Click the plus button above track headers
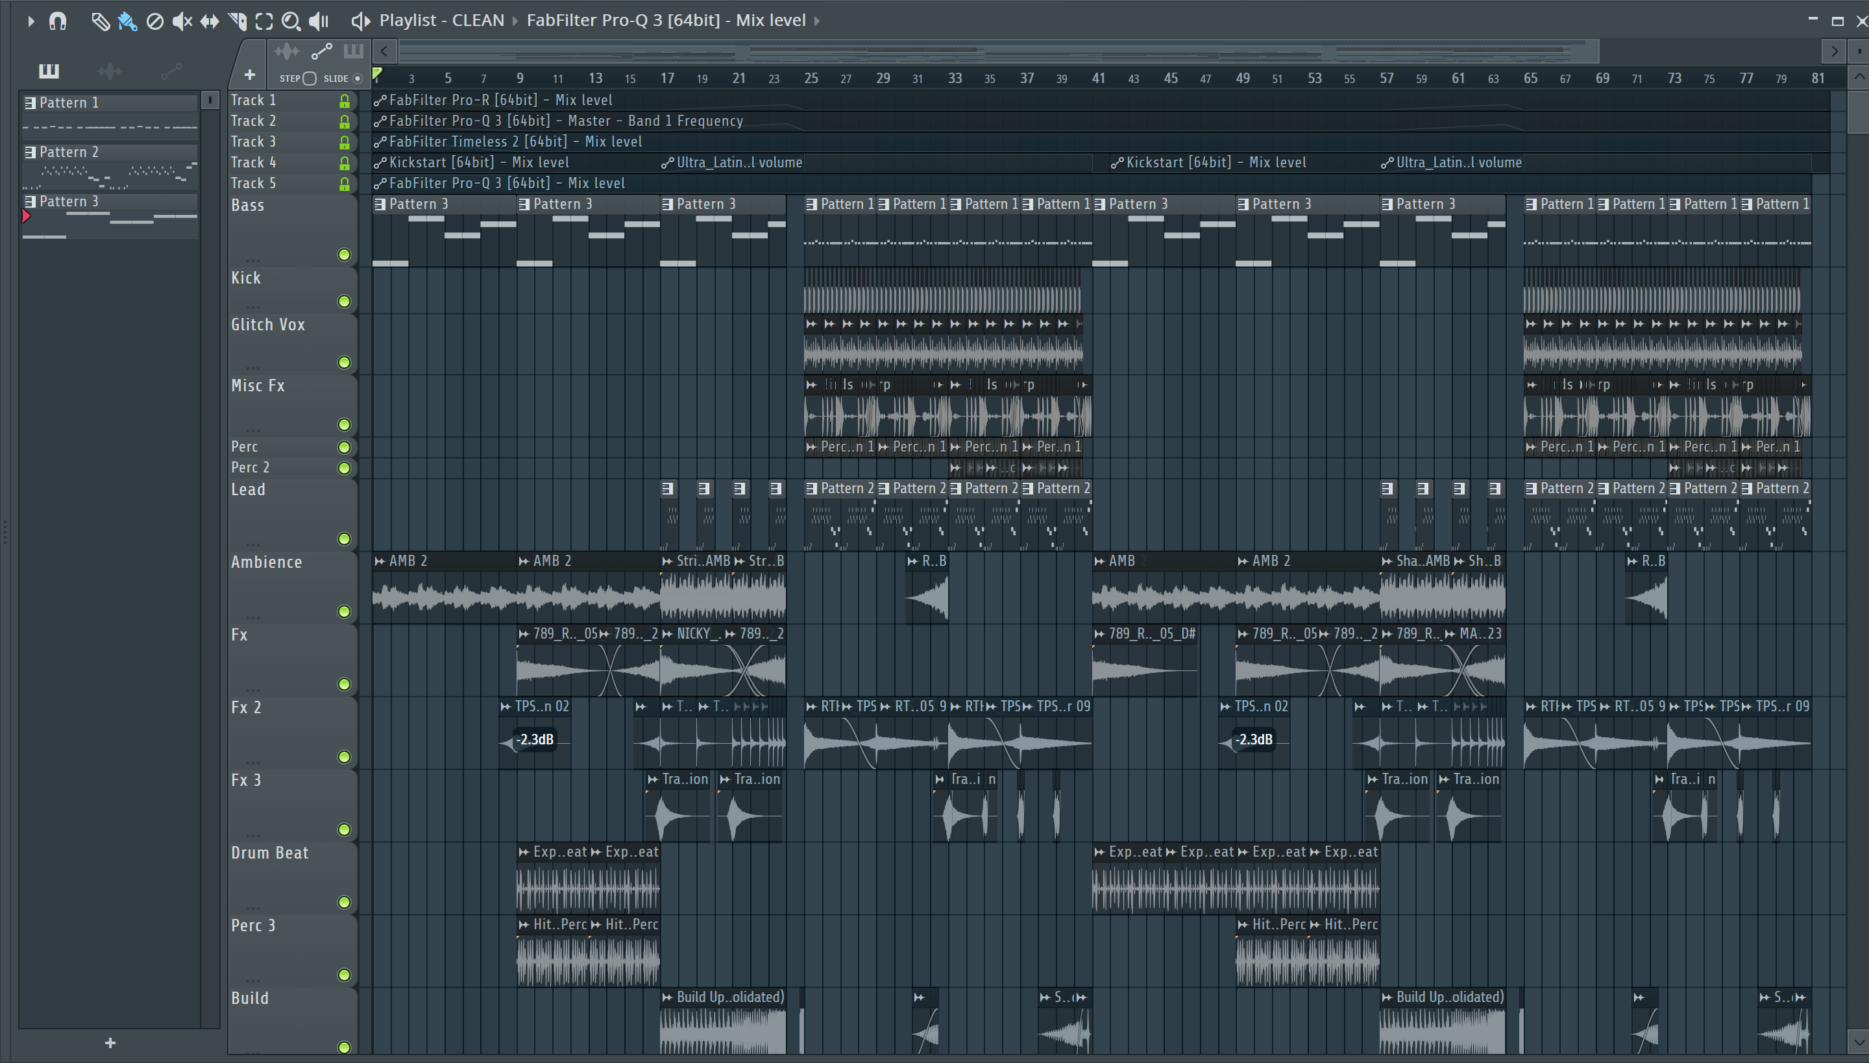This screenshot has width=1869, height=1063. [250, 75]
